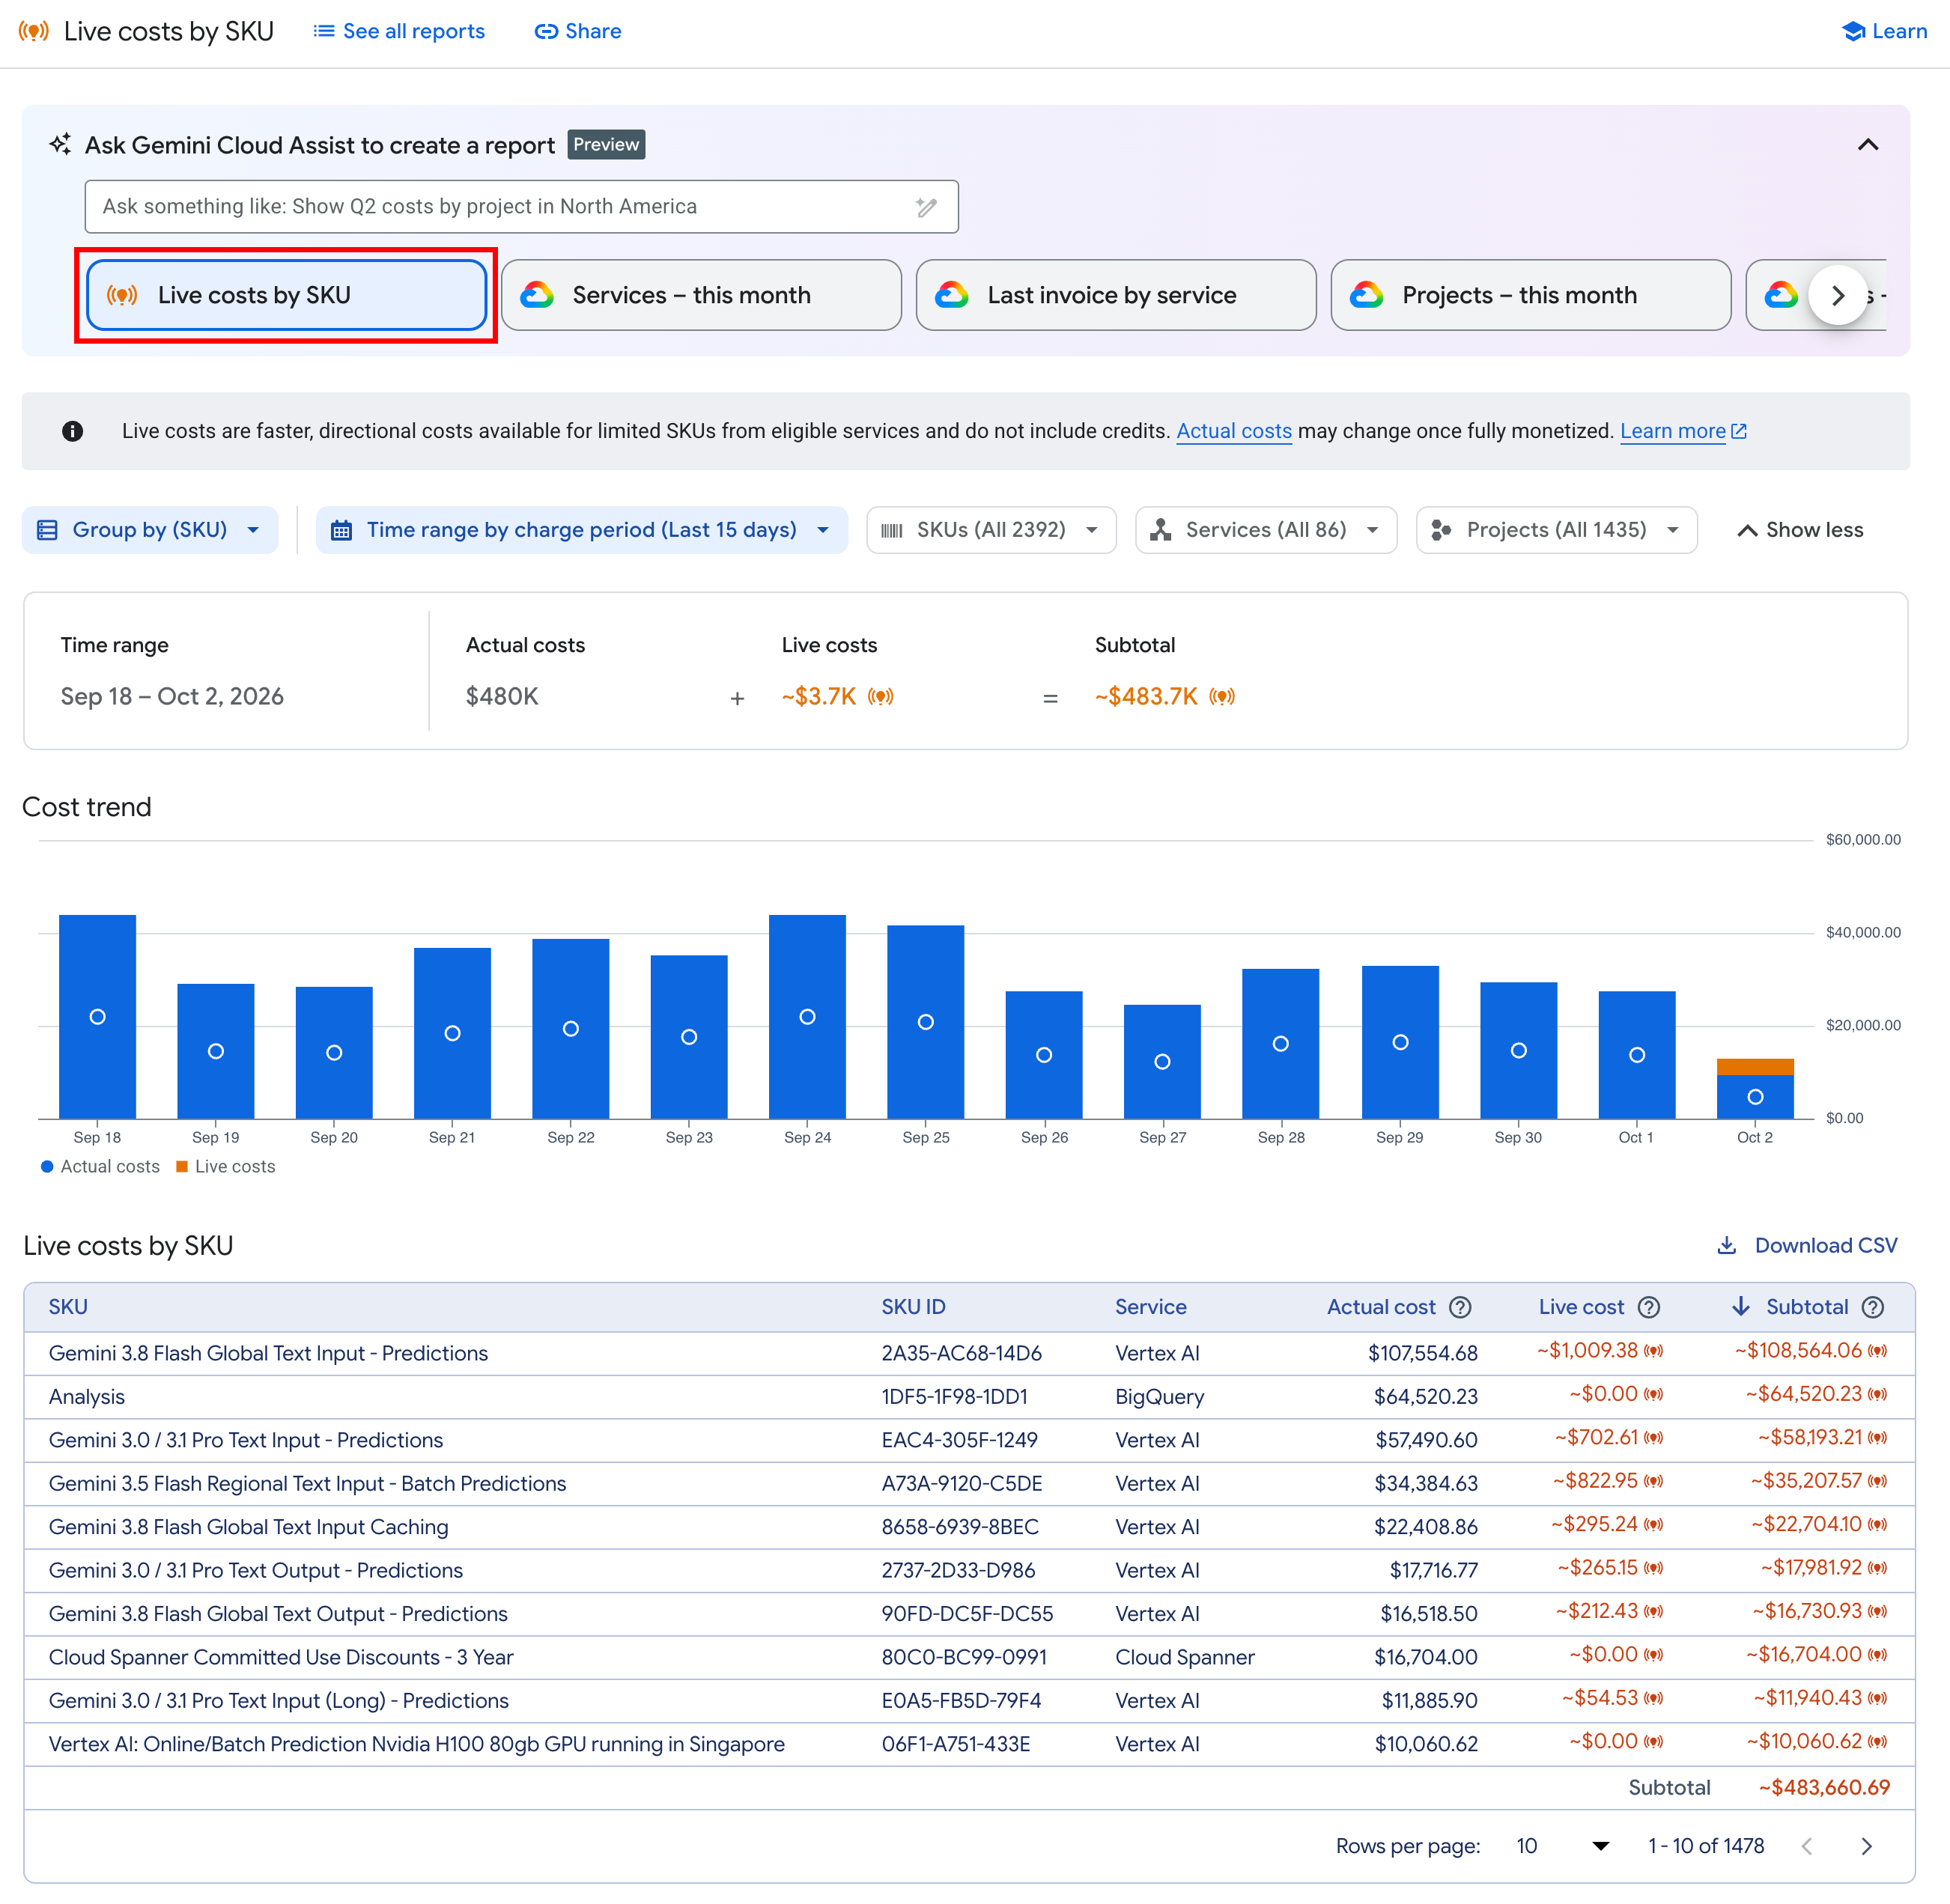1950x1904 pixels.
Task: Click the descending sort arrow by Subtotal
Action: coord(1740,1306)
